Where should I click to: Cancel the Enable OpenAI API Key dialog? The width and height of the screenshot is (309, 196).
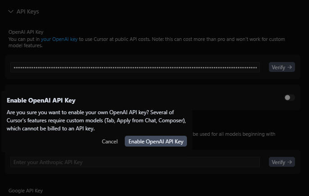pyautogui.click(x=109, y=142)
